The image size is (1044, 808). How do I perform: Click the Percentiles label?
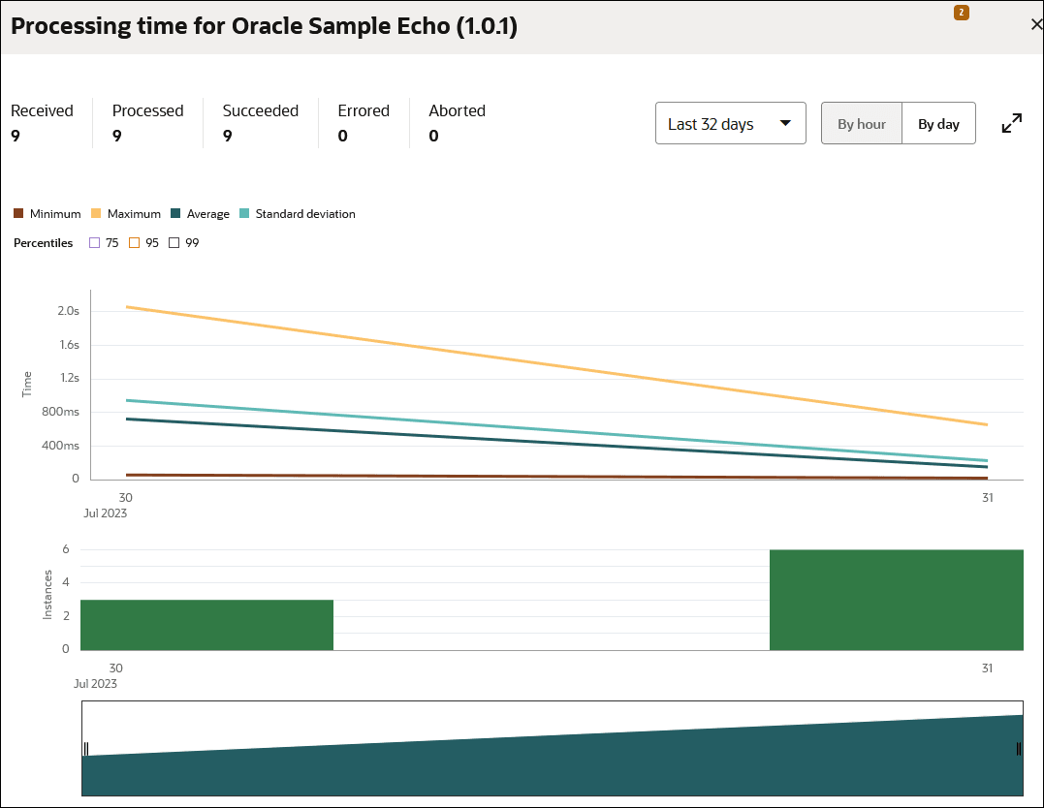pos(44,243)
